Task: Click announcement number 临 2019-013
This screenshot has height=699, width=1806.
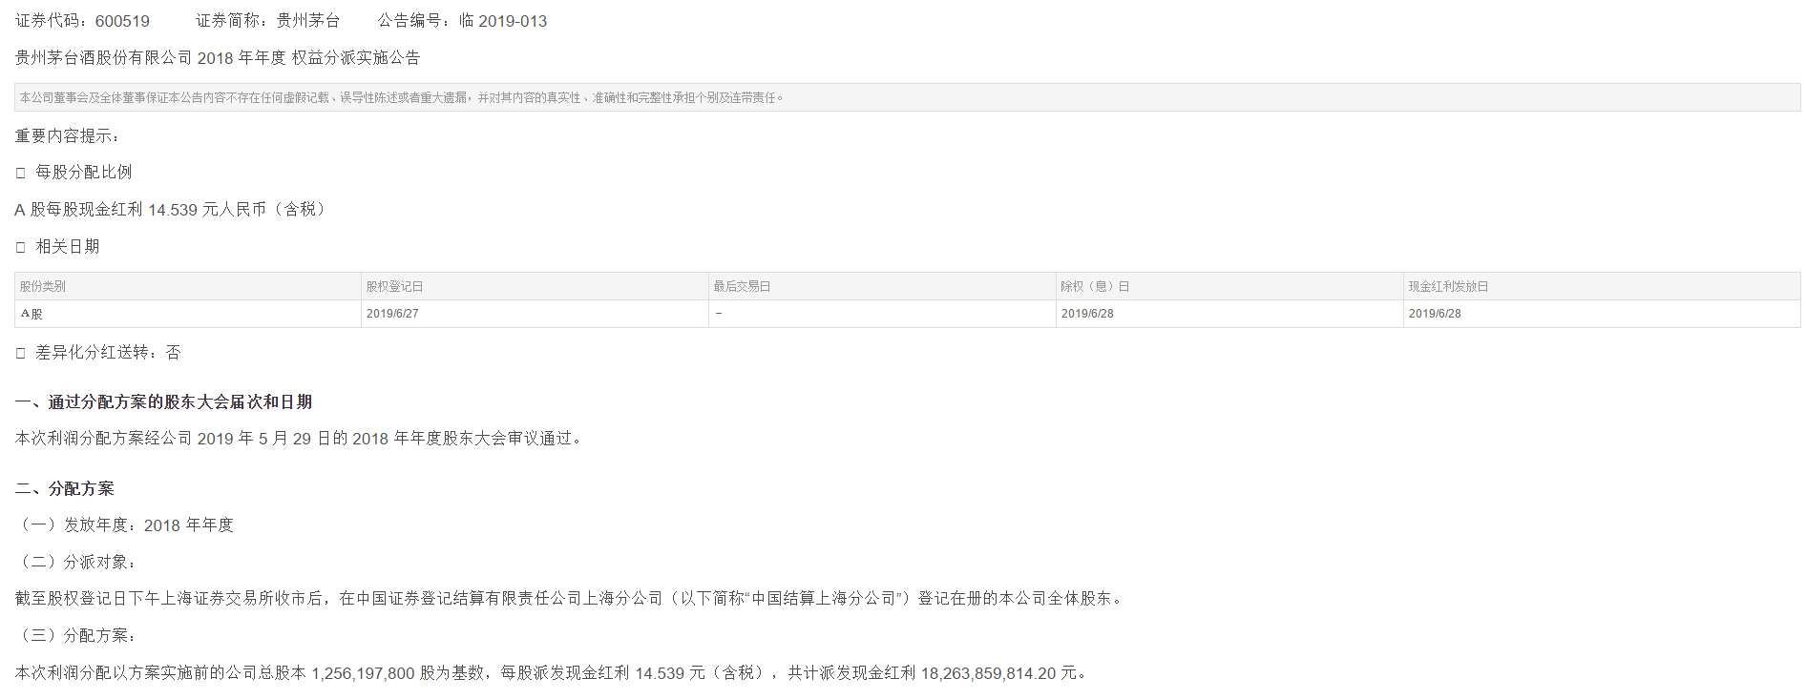Action: (x=502, y=21)
